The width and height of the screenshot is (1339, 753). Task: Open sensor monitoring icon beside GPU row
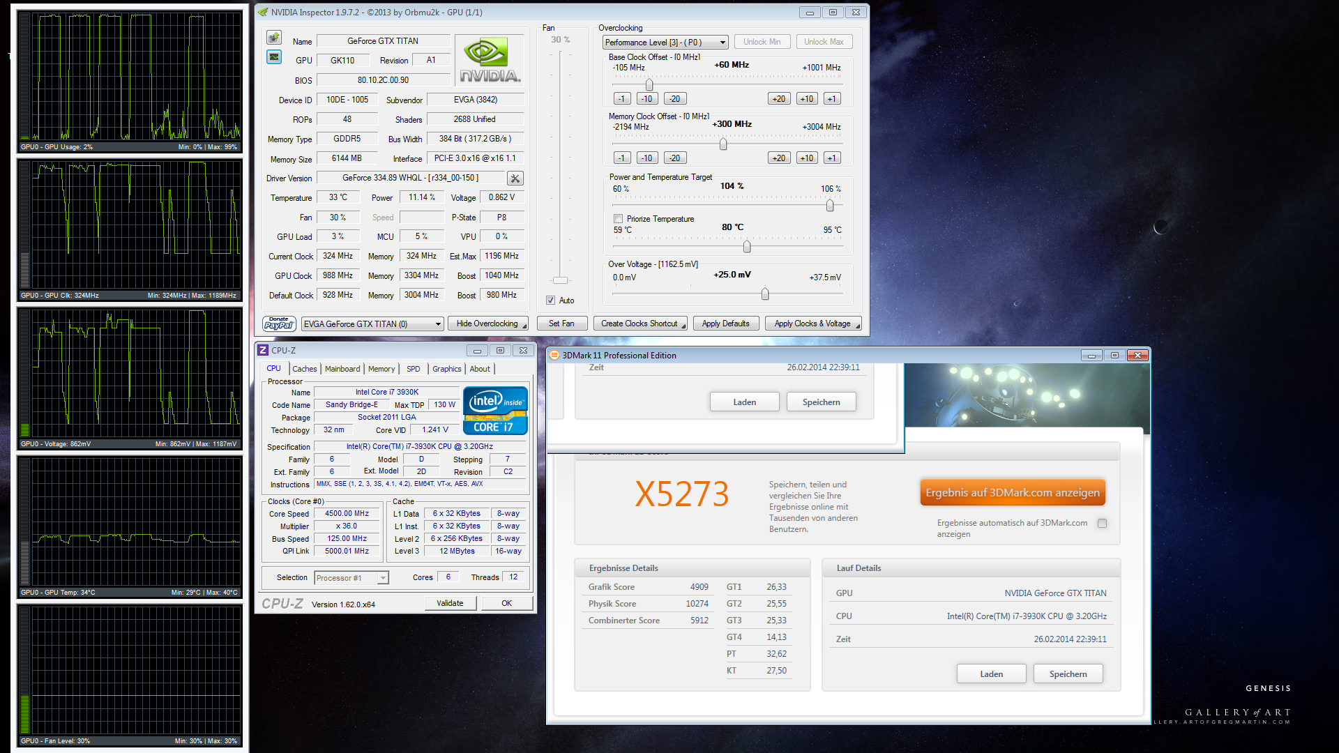click(274, 56)
